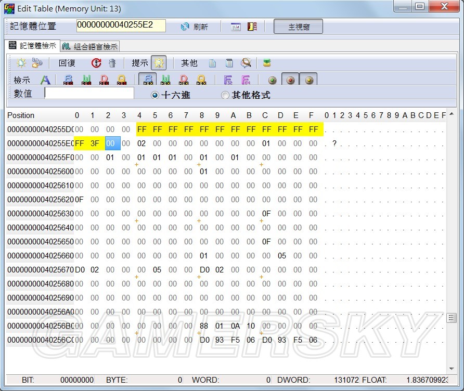Select the Q DEC quadword display icon
464x391 pixels.
[121, 79]
